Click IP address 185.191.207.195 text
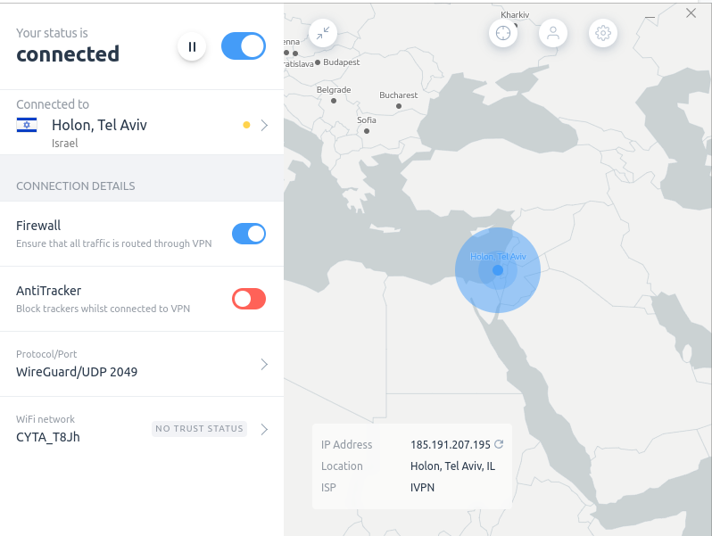The height and width of the screenshot is (536, 712). 451,445
